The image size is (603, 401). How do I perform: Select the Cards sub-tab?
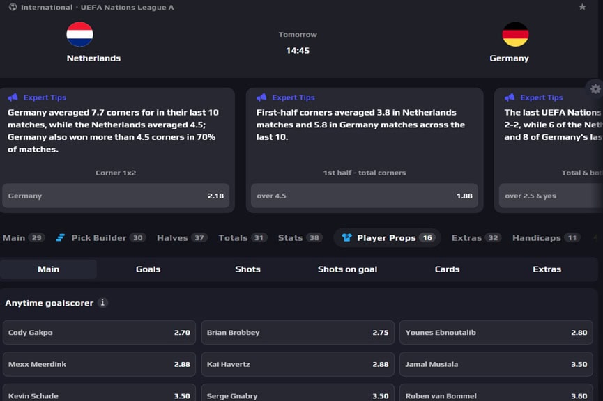point(447,269)
